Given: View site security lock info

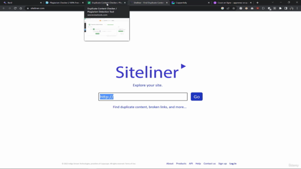Looking at the screenshot, I should (28, 8).
